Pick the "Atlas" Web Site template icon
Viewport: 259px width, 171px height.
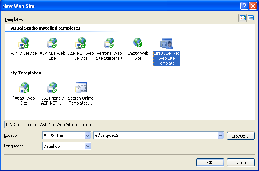coord(24,88)
